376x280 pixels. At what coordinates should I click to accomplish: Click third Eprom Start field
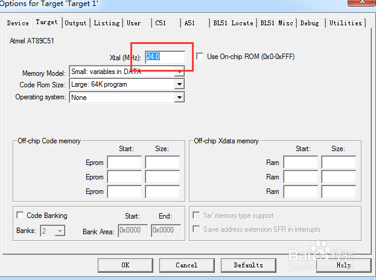click(124, 191)
